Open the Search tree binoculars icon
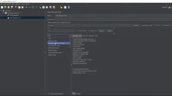 pos(58,7)
